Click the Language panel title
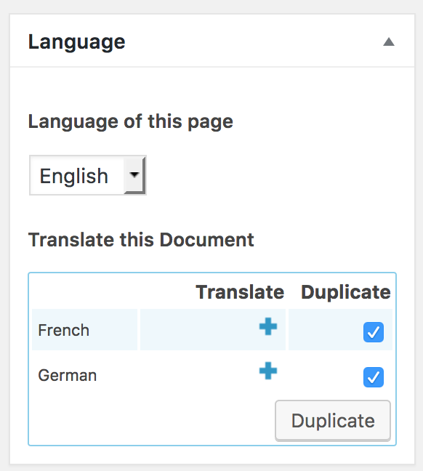 point(76,41)
